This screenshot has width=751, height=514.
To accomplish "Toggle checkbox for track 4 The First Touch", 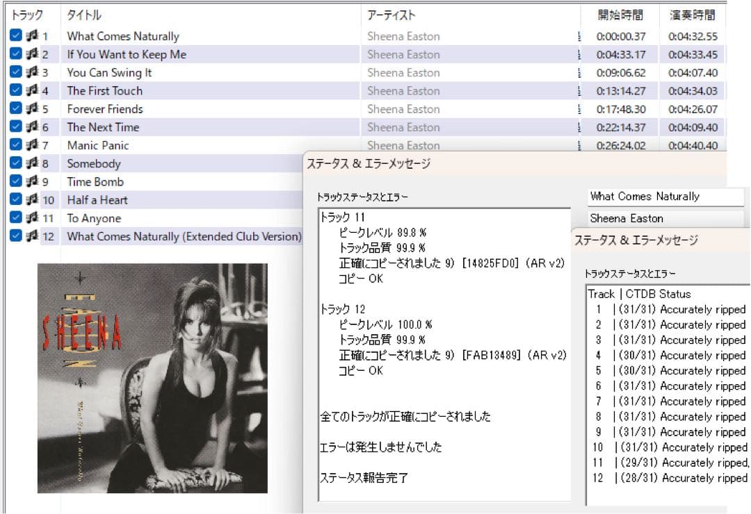I will tap(16, 90).
